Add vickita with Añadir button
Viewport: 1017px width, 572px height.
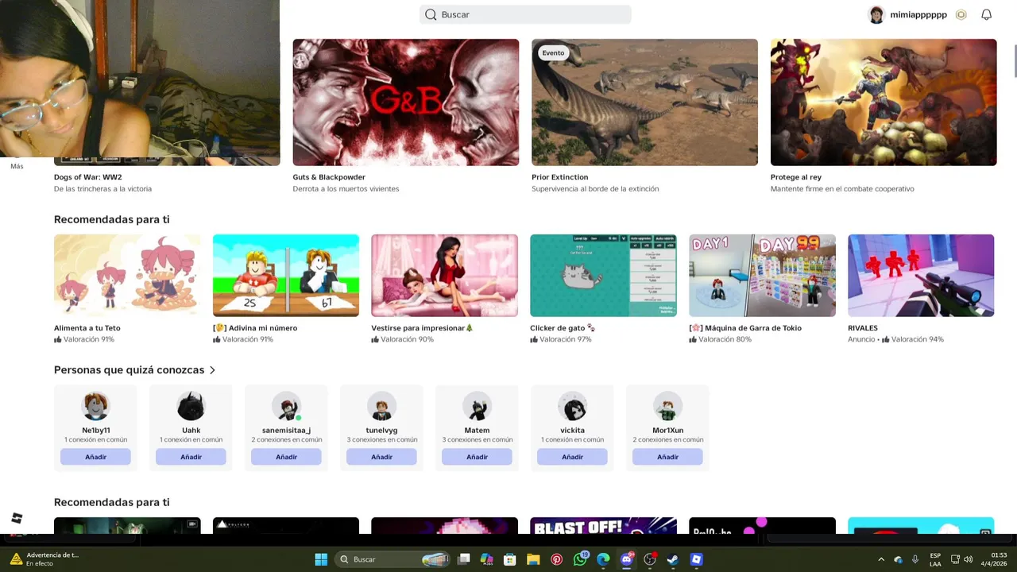(572, 457)
